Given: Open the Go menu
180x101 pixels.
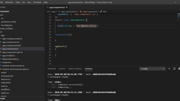Looking at the screenshot, I should point(24,2).
